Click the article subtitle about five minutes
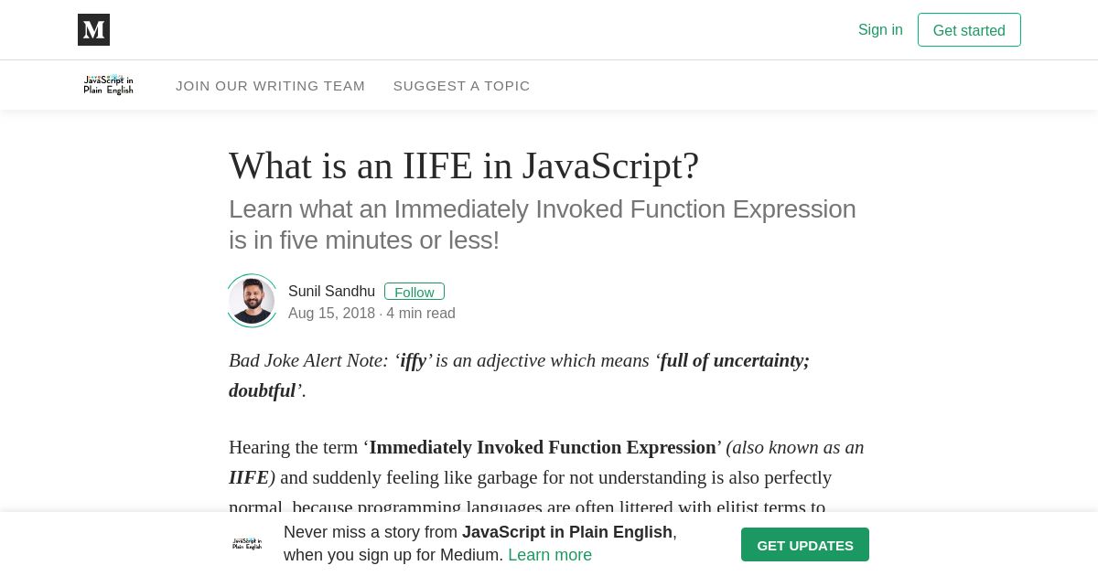The height and width of the screenshot is (576, 1098). [x=543, y=225]
